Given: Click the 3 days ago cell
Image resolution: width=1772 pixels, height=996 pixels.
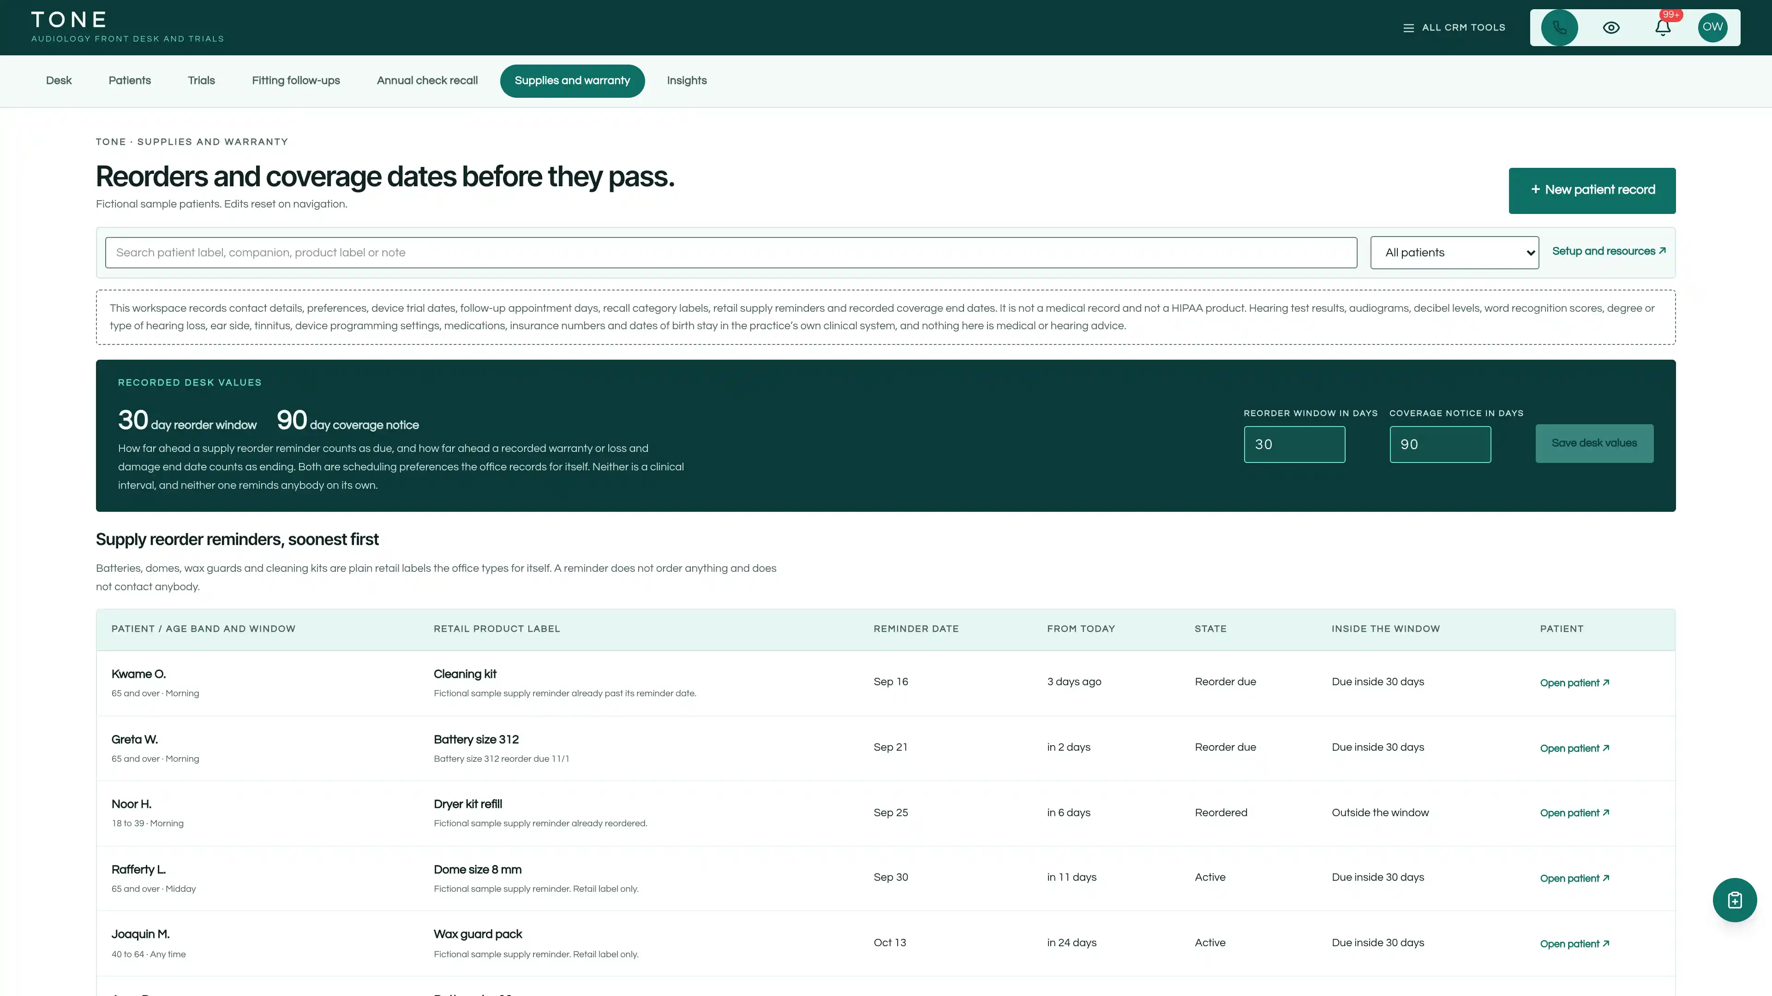Looking at the screenshot, I should coord(1074,682).
